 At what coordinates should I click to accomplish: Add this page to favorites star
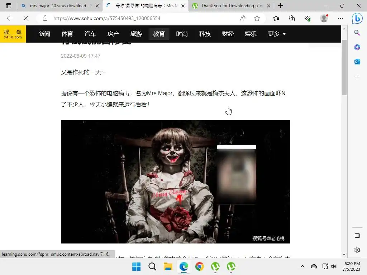pos(257,18)
